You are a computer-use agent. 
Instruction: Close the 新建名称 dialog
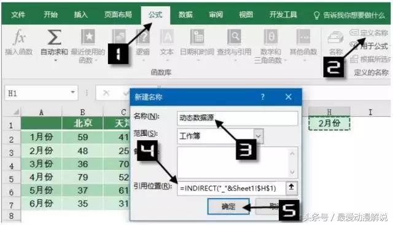click(x=289, y=97)
